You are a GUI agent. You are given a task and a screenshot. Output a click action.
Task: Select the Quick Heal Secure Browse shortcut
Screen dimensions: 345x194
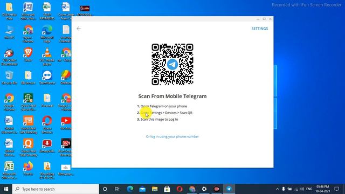[x=28, y=102]
